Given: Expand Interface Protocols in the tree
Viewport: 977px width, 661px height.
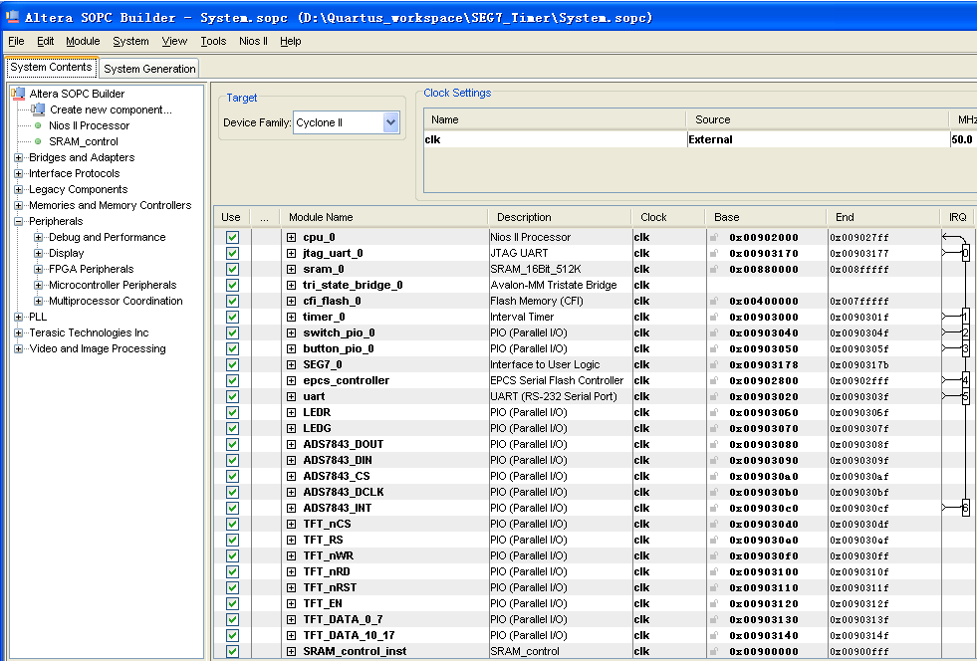Looking at the screenshot, I should coord(19,174).
